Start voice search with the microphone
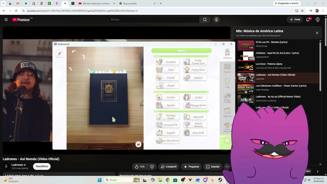This screenshot has width=327, height=184. click(x=216, y=19)
